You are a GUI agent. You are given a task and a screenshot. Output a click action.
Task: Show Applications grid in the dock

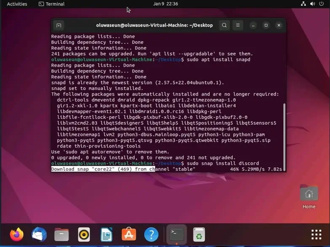coord(317,234)
